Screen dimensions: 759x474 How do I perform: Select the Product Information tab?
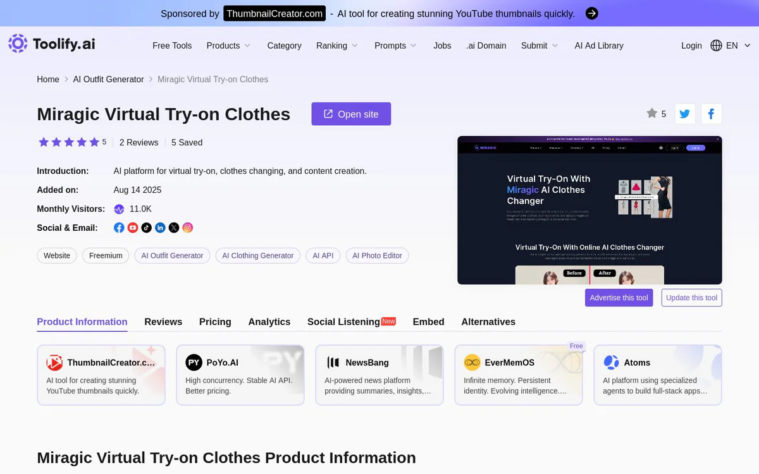82,322
